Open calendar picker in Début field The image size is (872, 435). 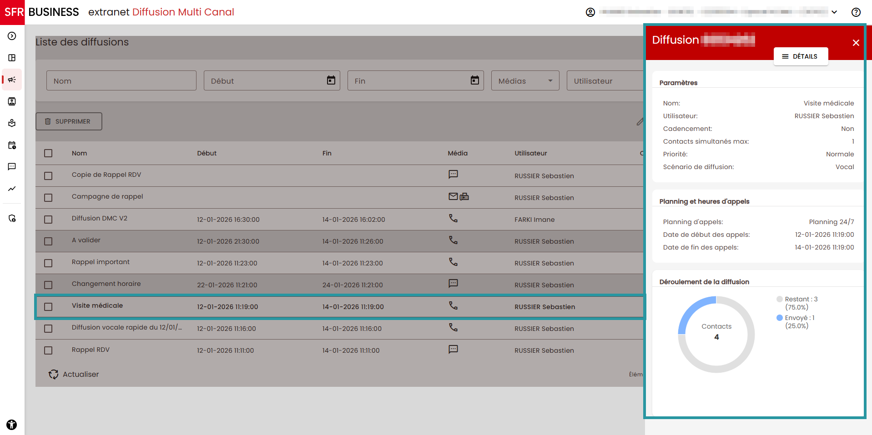331,80
